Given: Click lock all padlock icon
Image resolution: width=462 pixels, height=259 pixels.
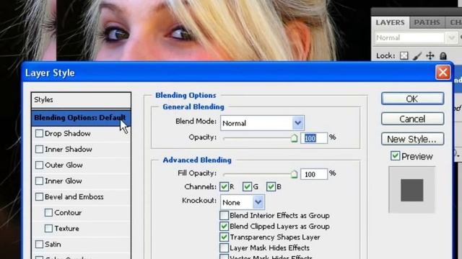Looking at the screenshot, I should (443, 55).
